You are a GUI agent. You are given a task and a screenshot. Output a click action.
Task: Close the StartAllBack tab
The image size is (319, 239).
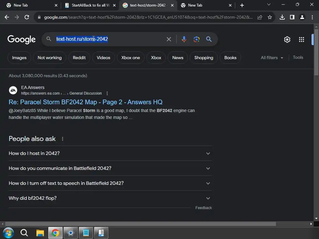click(x=114, y=5)
